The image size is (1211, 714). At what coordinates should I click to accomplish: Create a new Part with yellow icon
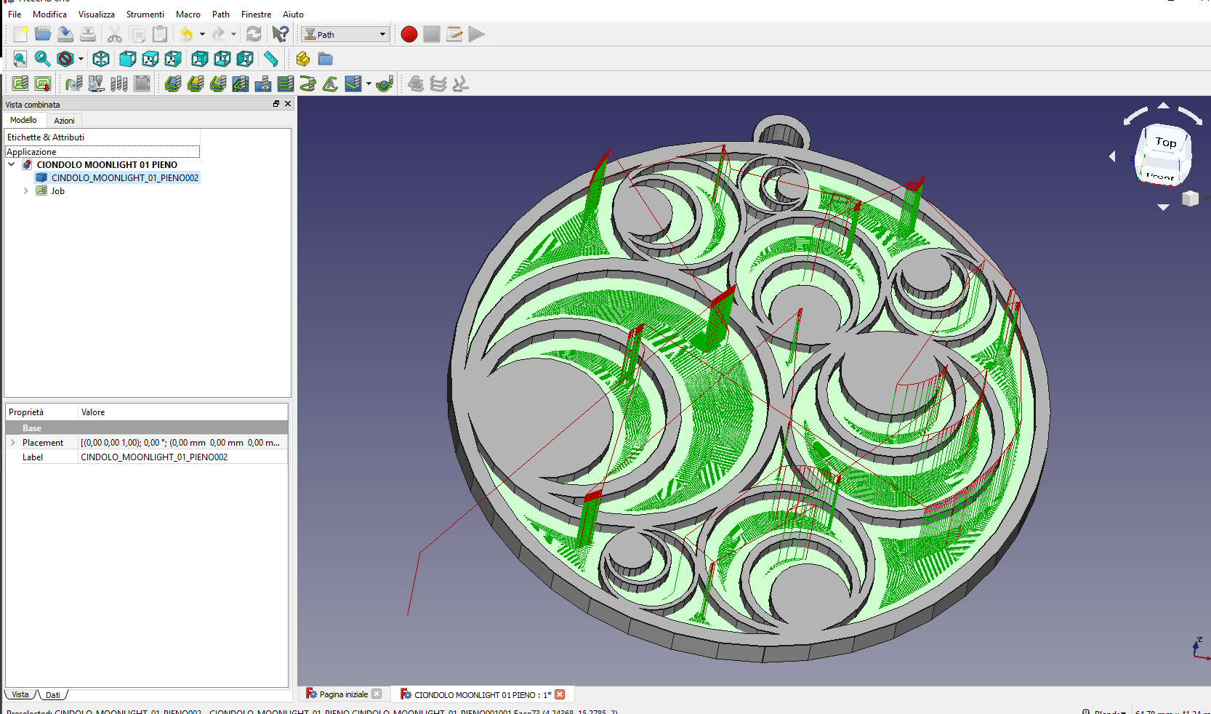303,59
